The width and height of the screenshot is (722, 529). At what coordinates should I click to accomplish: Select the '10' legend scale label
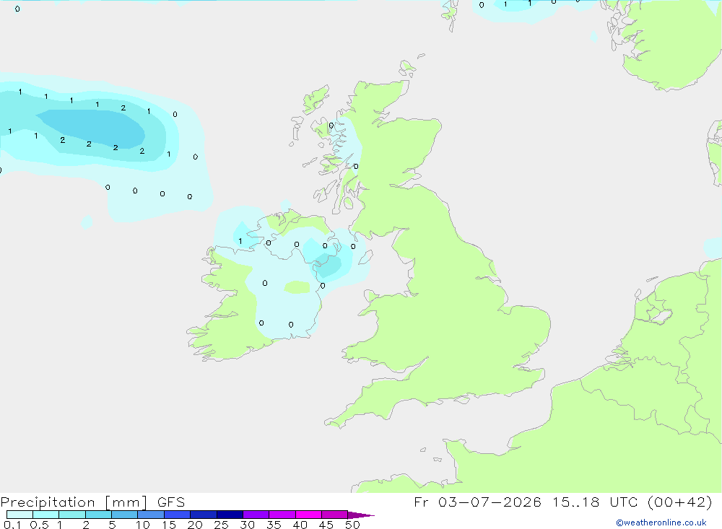click(143, 525)
